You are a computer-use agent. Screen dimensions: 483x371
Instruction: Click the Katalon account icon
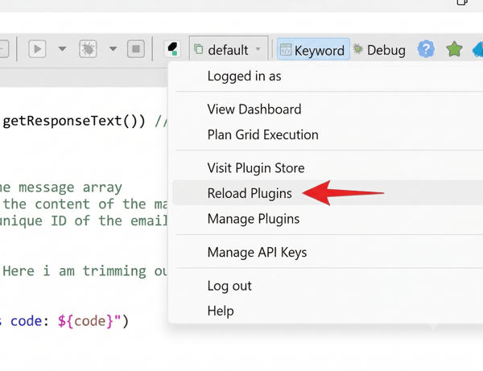[x=172, y=49]
